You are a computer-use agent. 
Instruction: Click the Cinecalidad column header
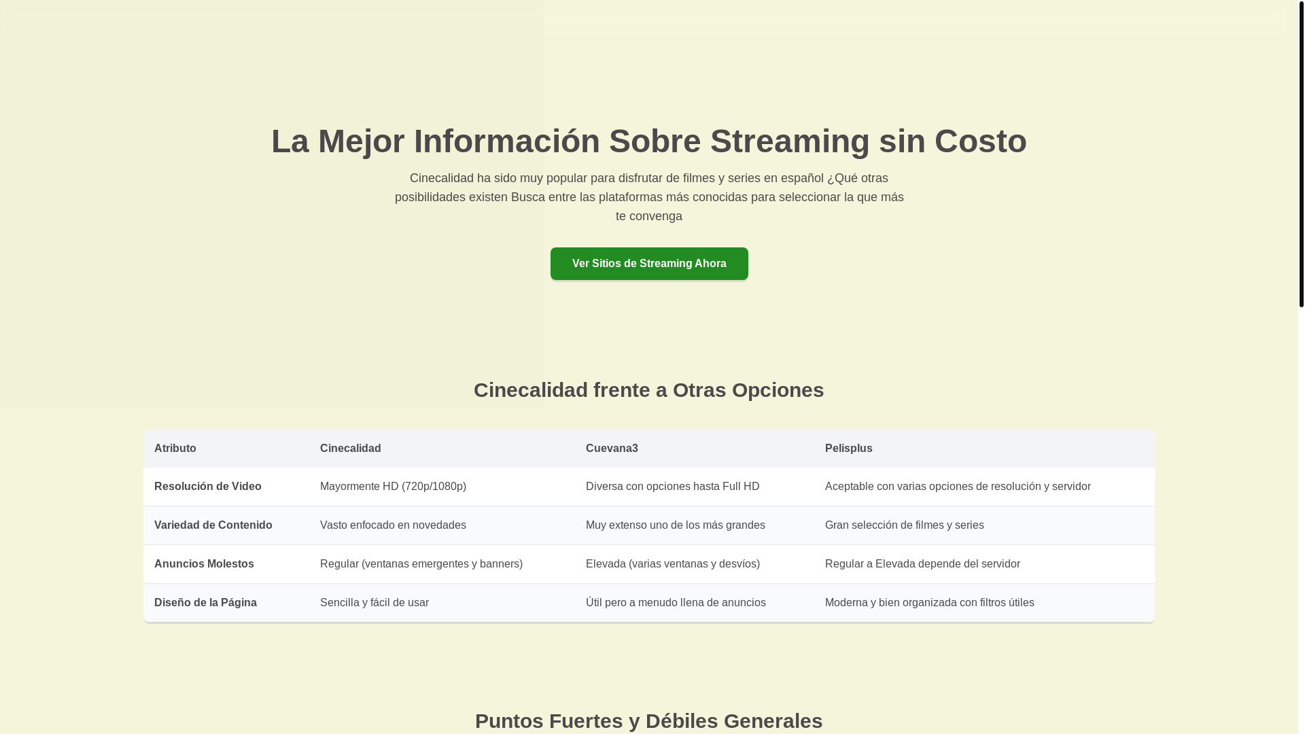click(442, 449)
